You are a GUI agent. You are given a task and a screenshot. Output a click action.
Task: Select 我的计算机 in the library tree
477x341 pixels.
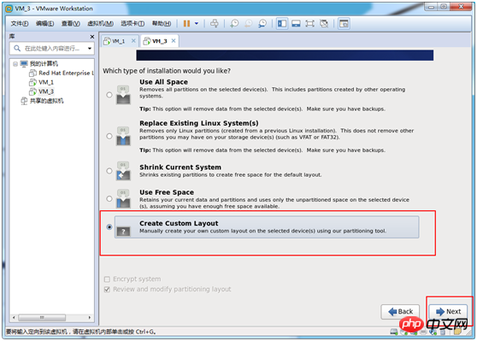pos(44,63)
